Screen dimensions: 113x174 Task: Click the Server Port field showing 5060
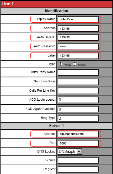click(78, 143)
